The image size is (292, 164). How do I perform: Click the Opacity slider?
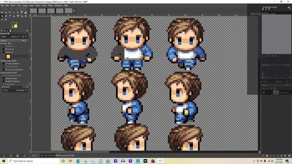point(14,41)
